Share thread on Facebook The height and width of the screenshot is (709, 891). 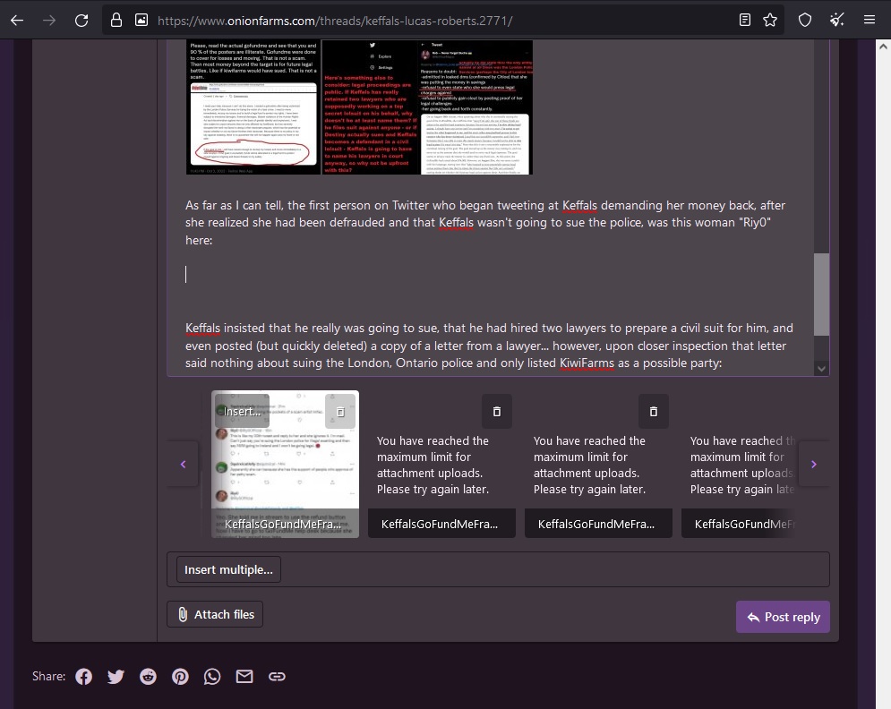[x=83, y=677]
